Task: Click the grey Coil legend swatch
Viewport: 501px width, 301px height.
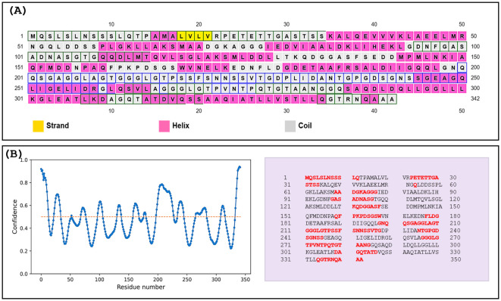Action: [290, 126]
